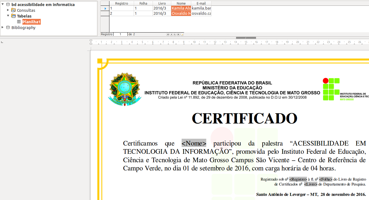Select bd acessibilidade em informatica database
The height and width of the screenshot is (200, 369).
43,4
